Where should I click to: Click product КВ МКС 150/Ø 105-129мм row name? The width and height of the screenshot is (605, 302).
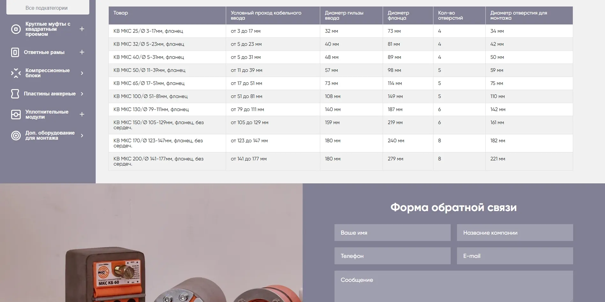click(x=159, y=125)
